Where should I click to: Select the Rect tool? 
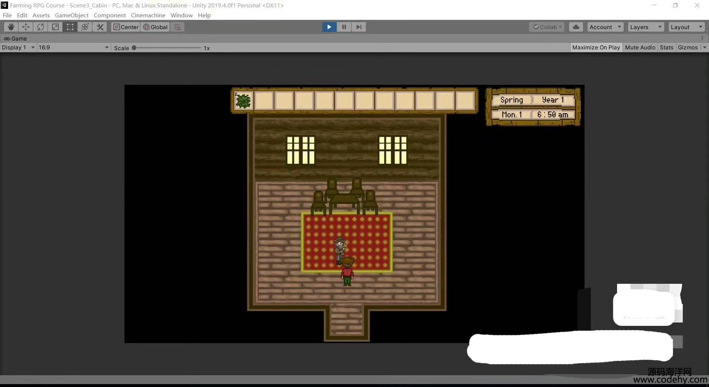[70, 27]
